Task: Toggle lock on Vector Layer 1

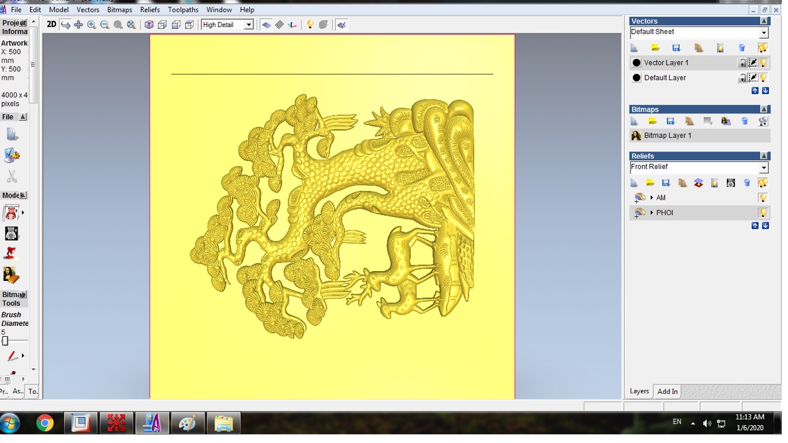Action: [742, 62]
